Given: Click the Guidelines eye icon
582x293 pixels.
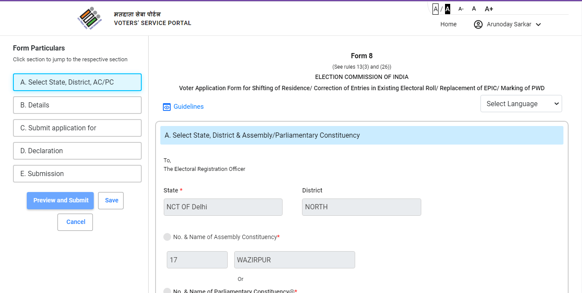Looking at the screenshot, I should click(x=167, y=107).
